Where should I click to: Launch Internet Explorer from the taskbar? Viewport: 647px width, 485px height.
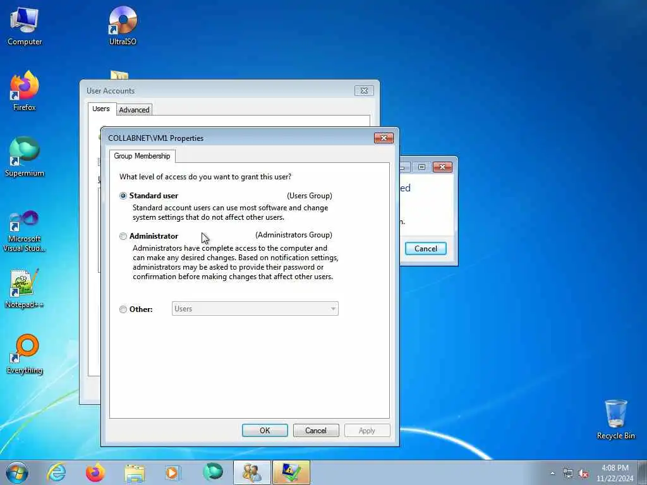(56, 472)
